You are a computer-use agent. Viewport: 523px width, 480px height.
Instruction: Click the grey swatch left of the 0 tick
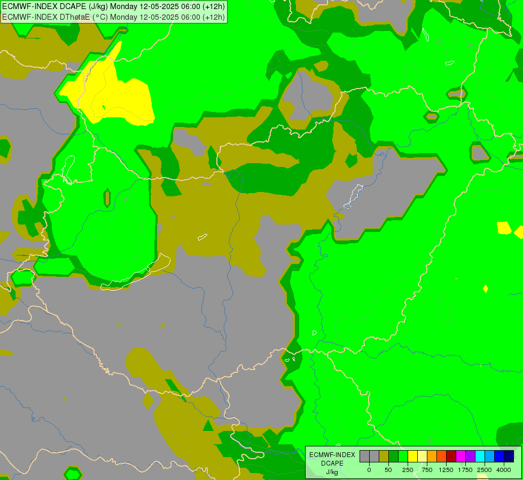click(x=364, y=457)
